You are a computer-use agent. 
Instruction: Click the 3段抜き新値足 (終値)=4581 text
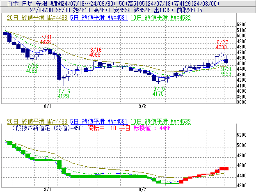[48, 128]
